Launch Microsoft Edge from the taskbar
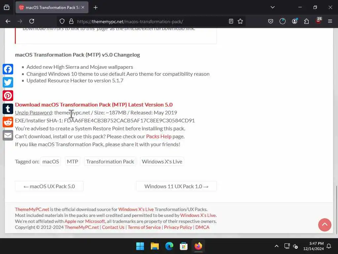338x254 pixels. (169, 246)
